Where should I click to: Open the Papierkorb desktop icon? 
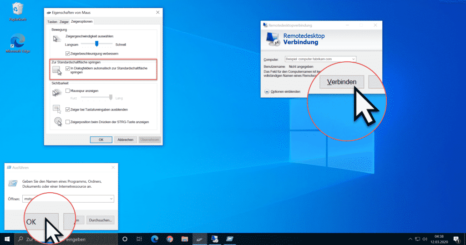tap(18, 12)
